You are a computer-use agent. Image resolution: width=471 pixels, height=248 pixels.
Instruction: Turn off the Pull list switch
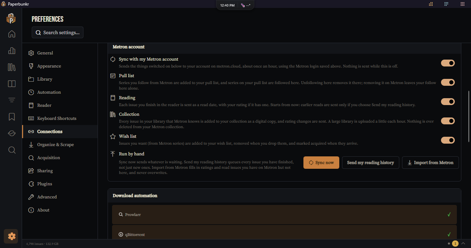(x=448, y=82)
